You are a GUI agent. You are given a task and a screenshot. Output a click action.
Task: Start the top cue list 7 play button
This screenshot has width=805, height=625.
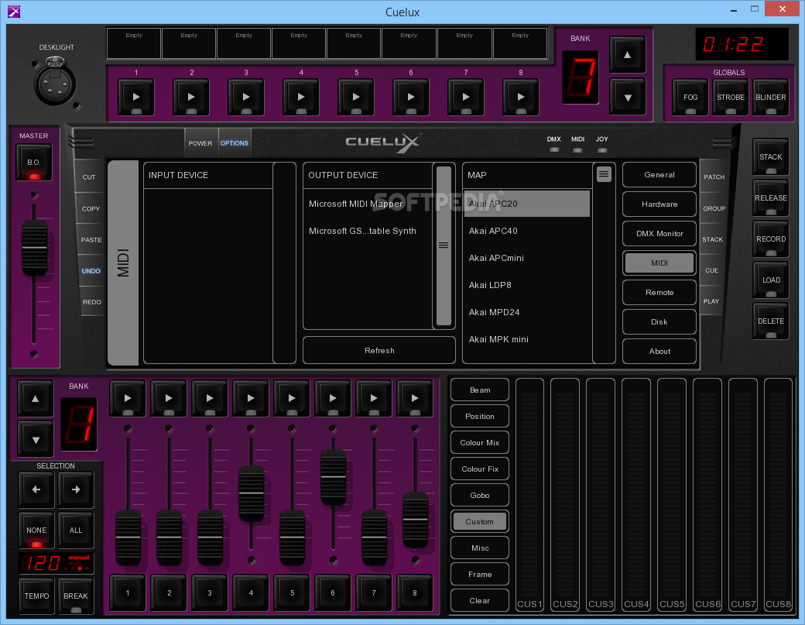click(466, 97)
